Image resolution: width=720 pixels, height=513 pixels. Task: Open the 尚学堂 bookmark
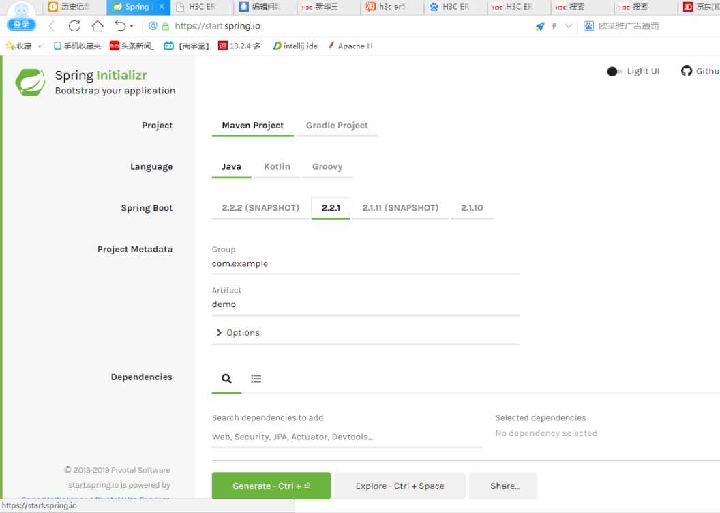187,46
